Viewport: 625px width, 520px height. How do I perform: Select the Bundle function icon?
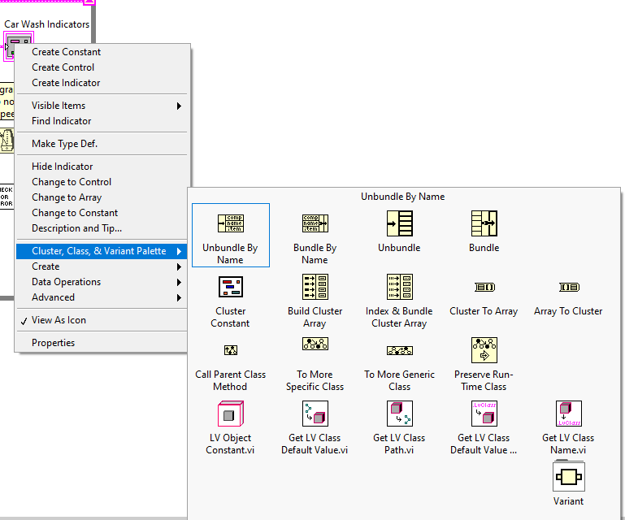click(484, 223)
